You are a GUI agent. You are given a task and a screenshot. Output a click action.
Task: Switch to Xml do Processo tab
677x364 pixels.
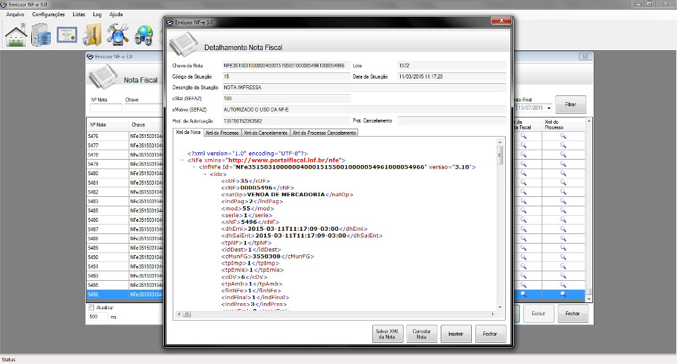(221, 133)
